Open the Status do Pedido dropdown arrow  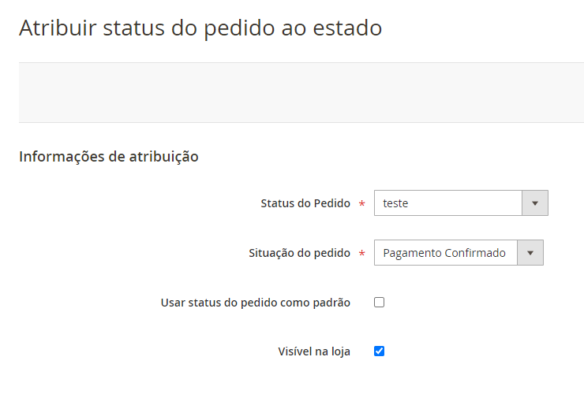[x=535, y=203]
